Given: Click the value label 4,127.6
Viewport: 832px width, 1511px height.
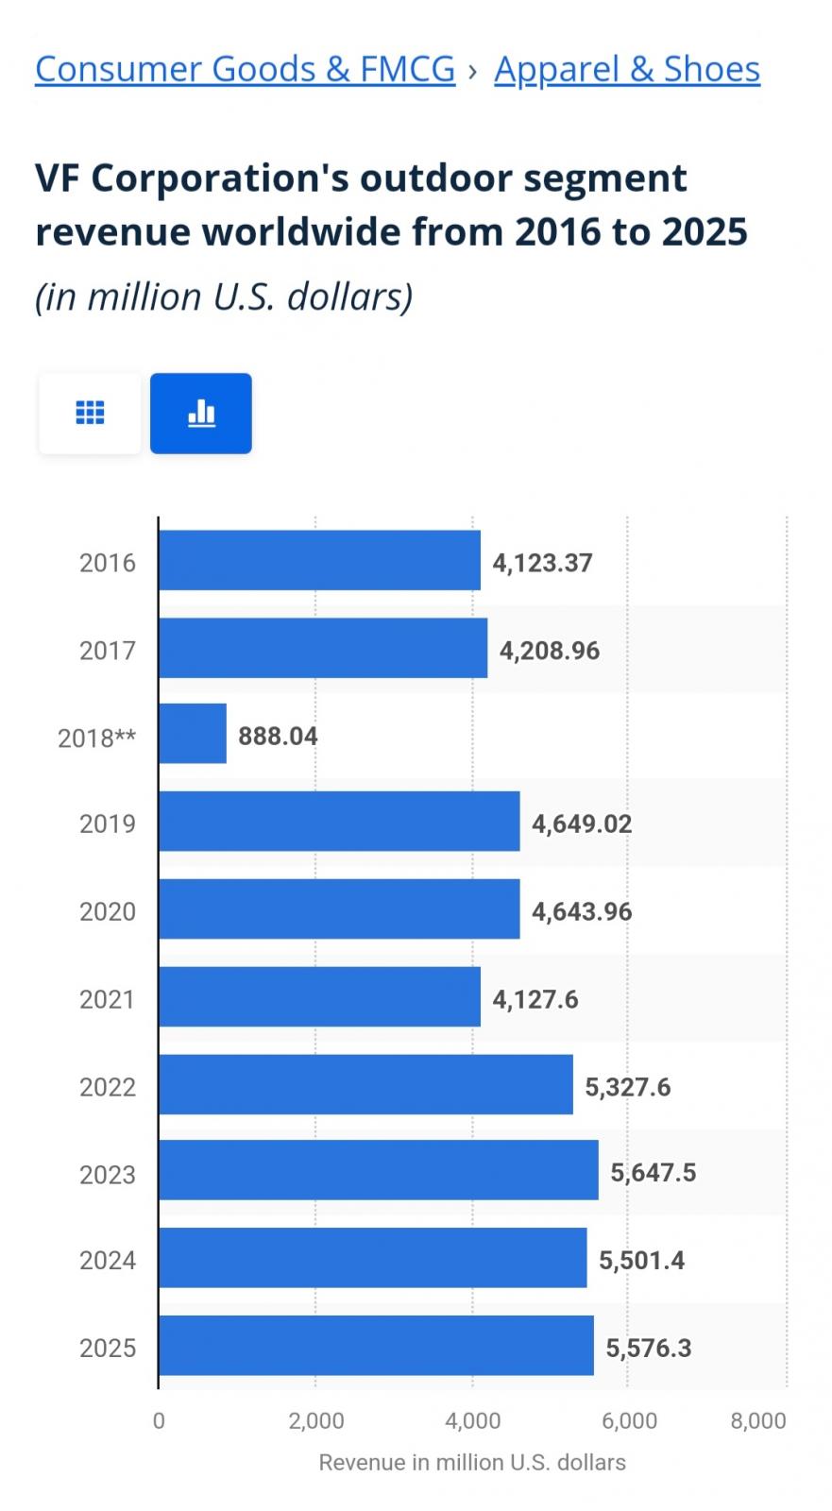Looking at the screenshot, I should click(x=535, y=999).
